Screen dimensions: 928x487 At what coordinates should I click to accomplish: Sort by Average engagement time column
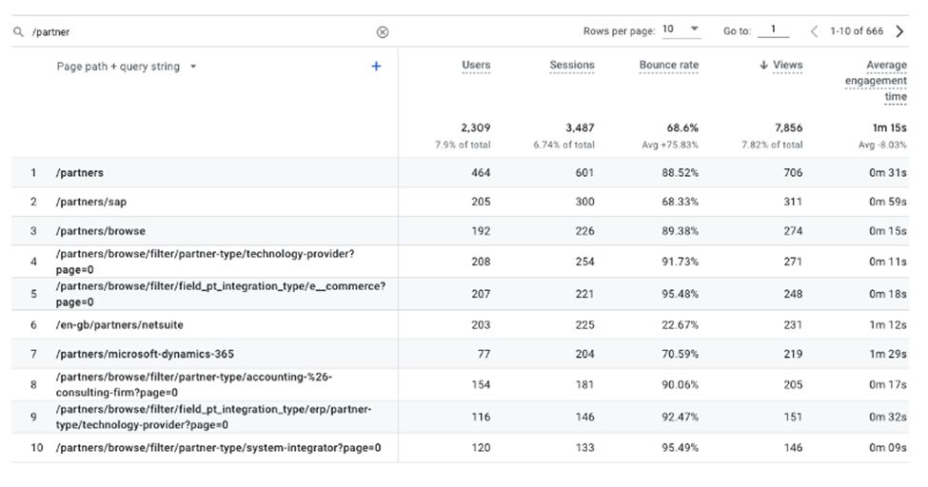876,81
